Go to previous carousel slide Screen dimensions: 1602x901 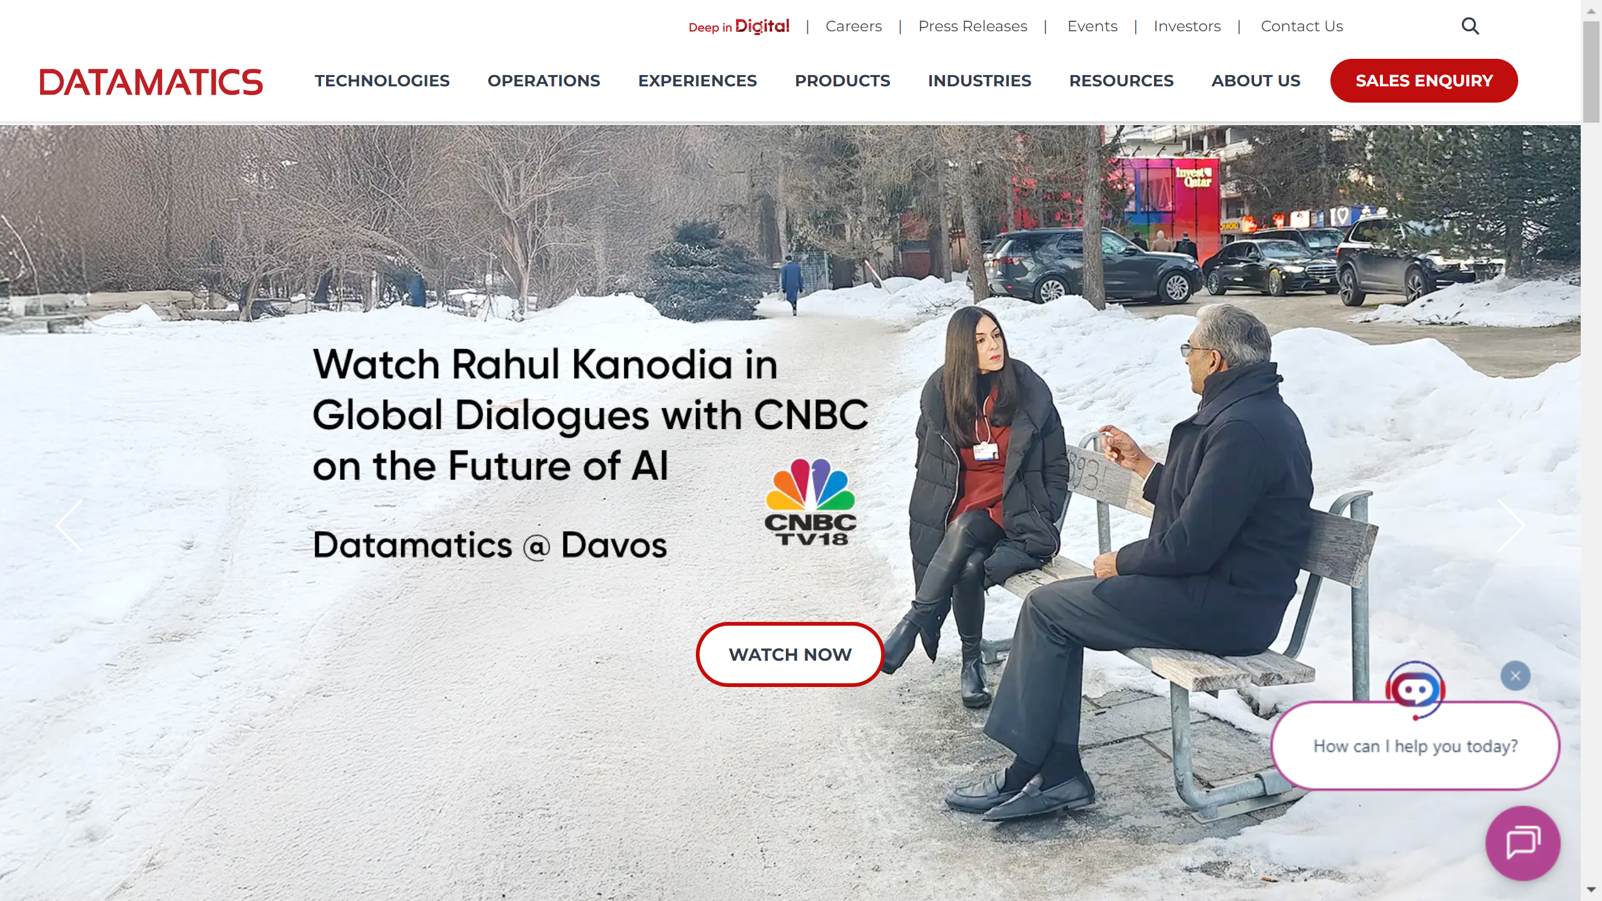click(x=69, y=526)
